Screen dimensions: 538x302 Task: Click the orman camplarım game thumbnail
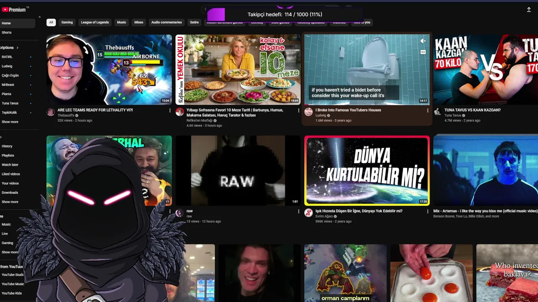pyautogui.click(x=345, y=273)
